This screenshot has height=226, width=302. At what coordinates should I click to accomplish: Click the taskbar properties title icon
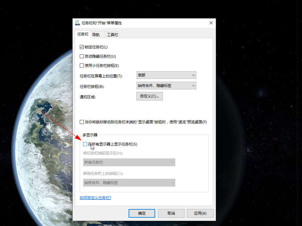tap(77, 23)
